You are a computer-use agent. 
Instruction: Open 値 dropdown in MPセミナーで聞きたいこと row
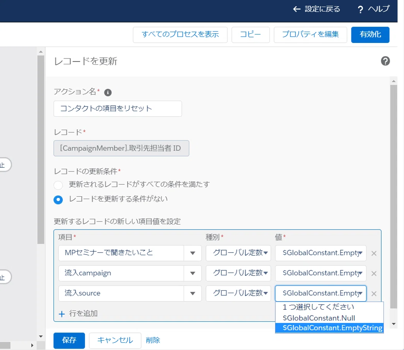click(x=321, y=253)
